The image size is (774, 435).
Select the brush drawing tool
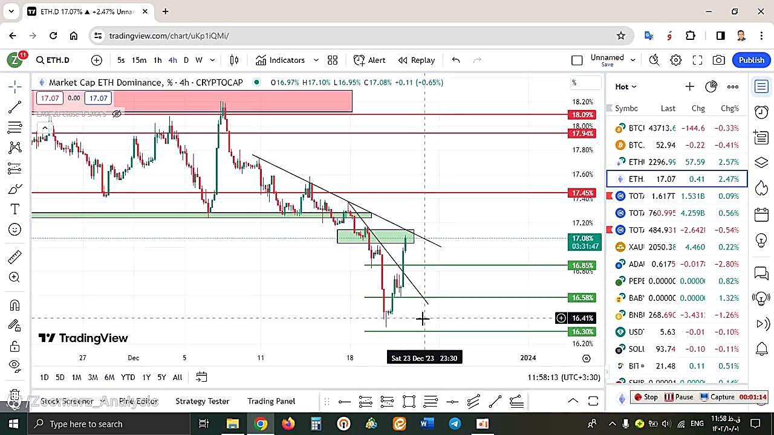coord(15,189)
